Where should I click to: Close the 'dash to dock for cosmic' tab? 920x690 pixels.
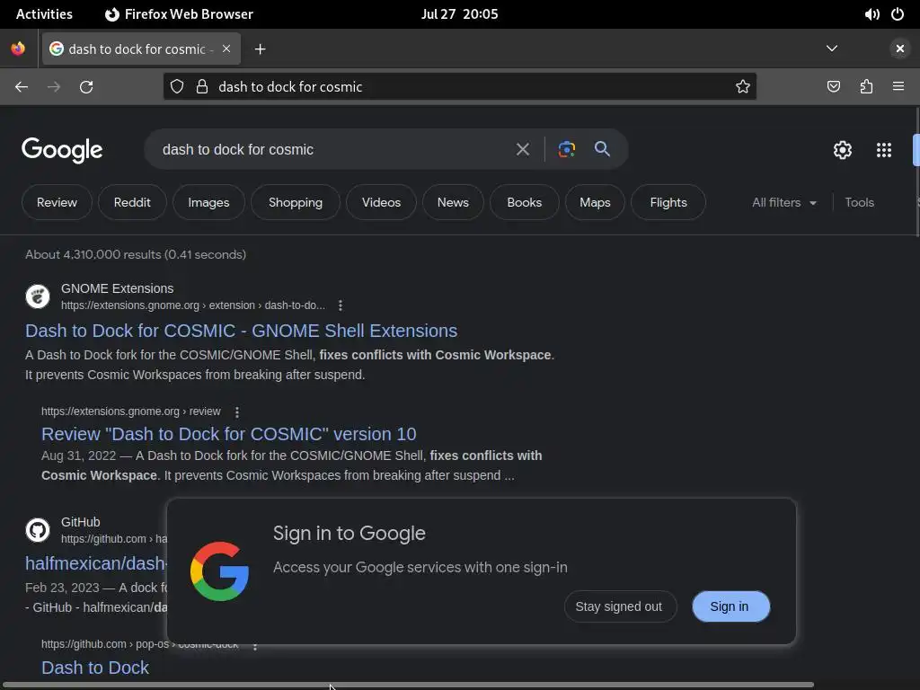tap(226, 49)
